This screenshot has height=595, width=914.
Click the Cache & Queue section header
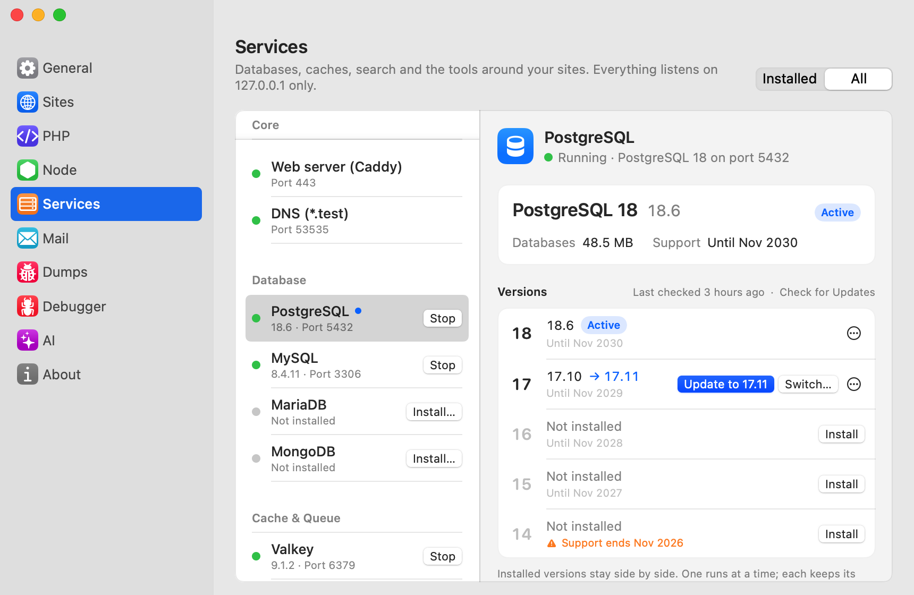tap(296, 518)
